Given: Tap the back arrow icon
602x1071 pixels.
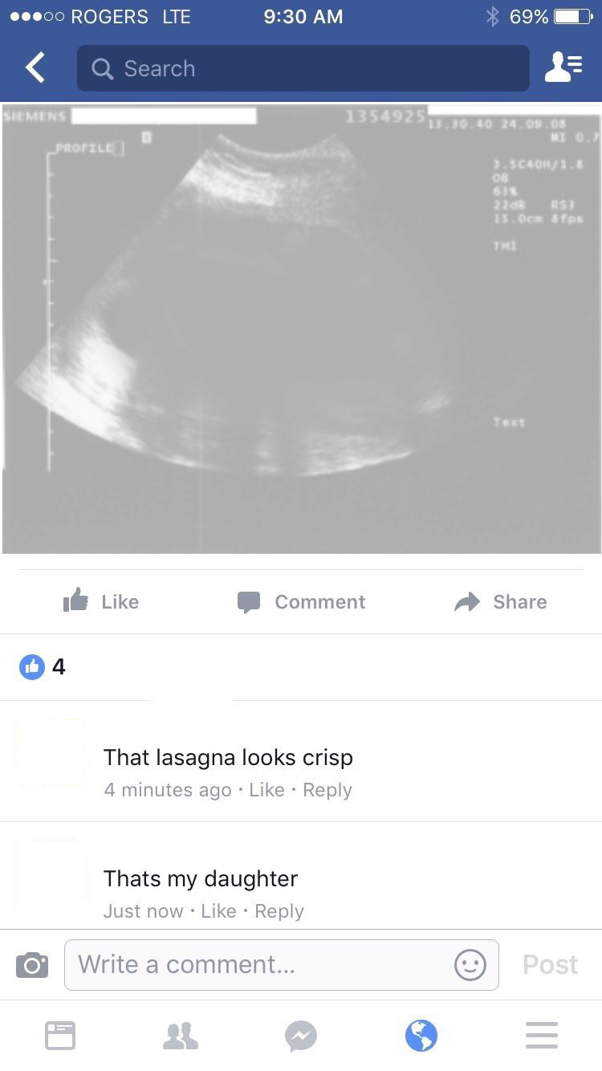Looking at the screenshot, I should point(35,68).
